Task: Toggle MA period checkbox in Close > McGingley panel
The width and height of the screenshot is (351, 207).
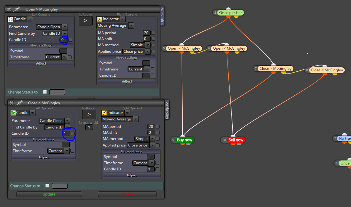Action: pyautogui.click(x=158, y=127)
